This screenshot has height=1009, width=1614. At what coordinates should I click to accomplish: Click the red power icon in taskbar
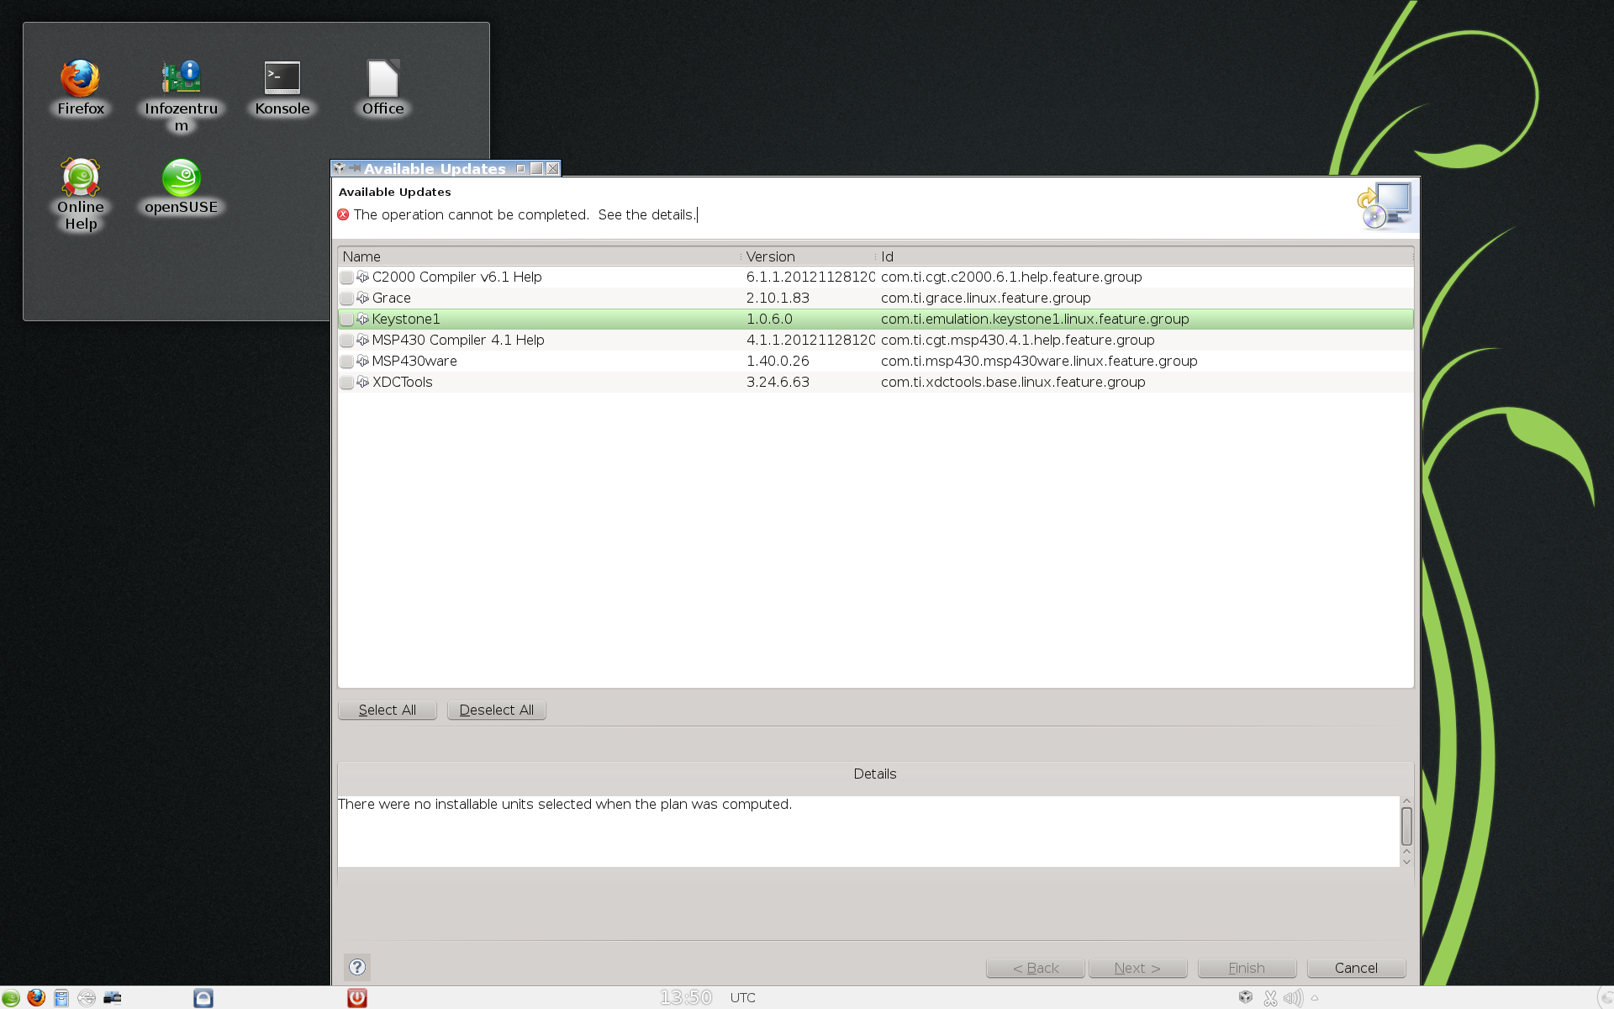(357, 997)
